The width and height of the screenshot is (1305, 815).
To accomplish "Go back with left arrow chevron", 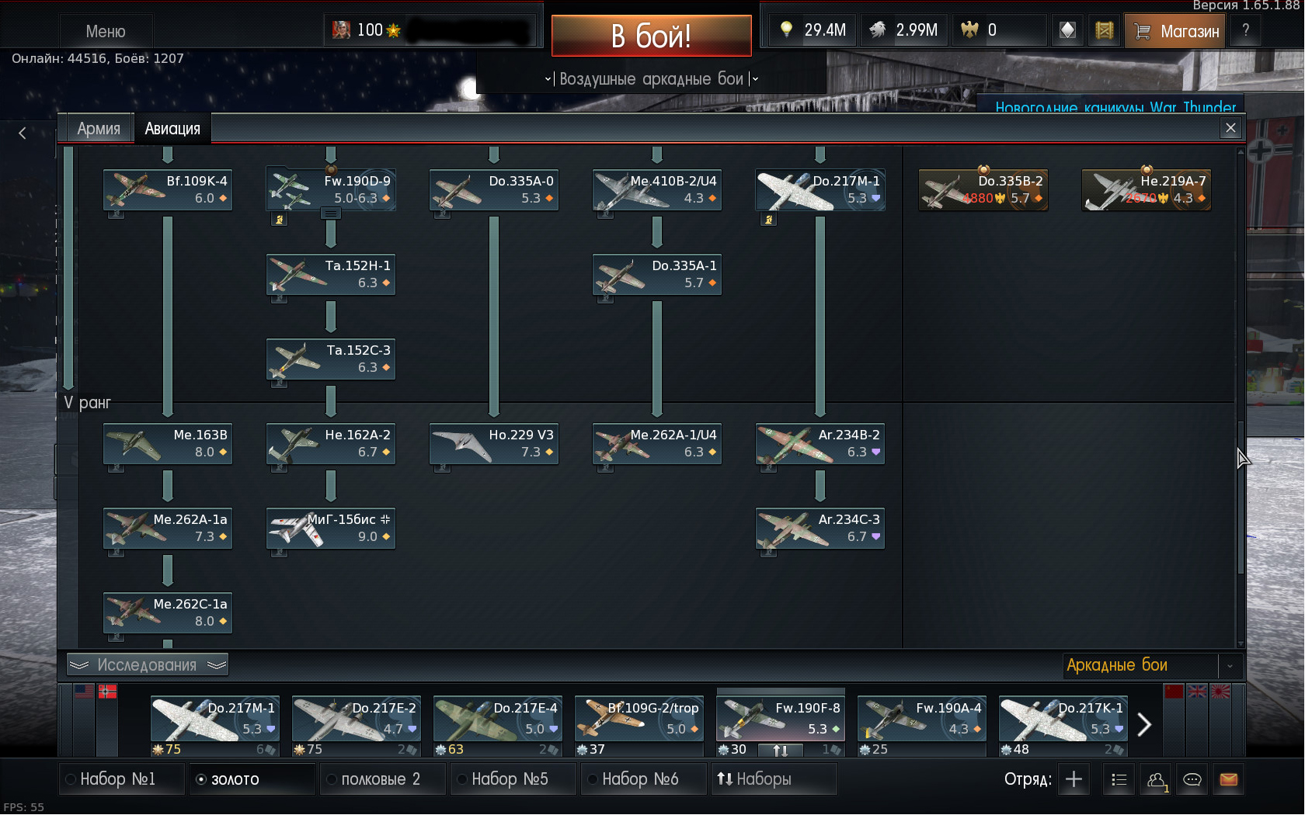I will click(x=23, y=134).
